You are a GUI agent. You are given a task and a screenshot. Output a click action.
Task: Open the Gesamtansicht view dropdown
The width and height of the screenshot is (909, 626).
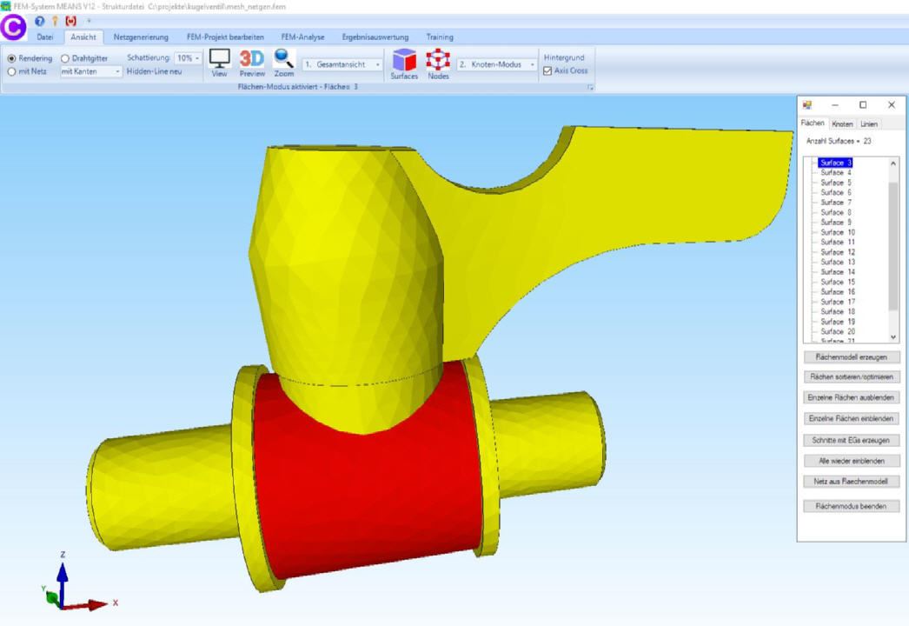click(342, 64)
